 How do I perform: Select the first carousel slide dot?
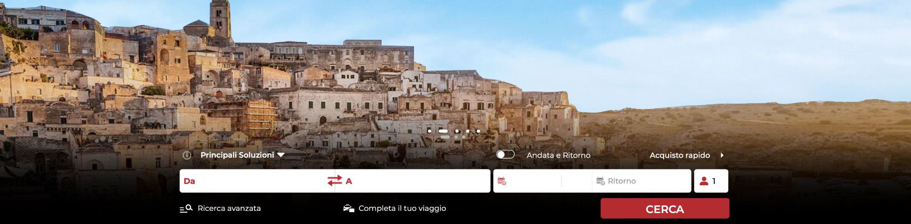point(430,131)
